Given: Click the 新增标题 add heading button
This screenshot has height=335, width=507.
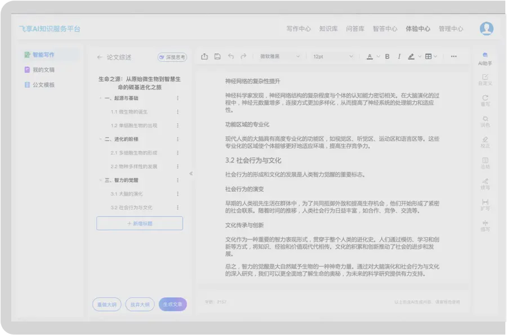Looking at the screenshot, I should (x=140, y=223).
